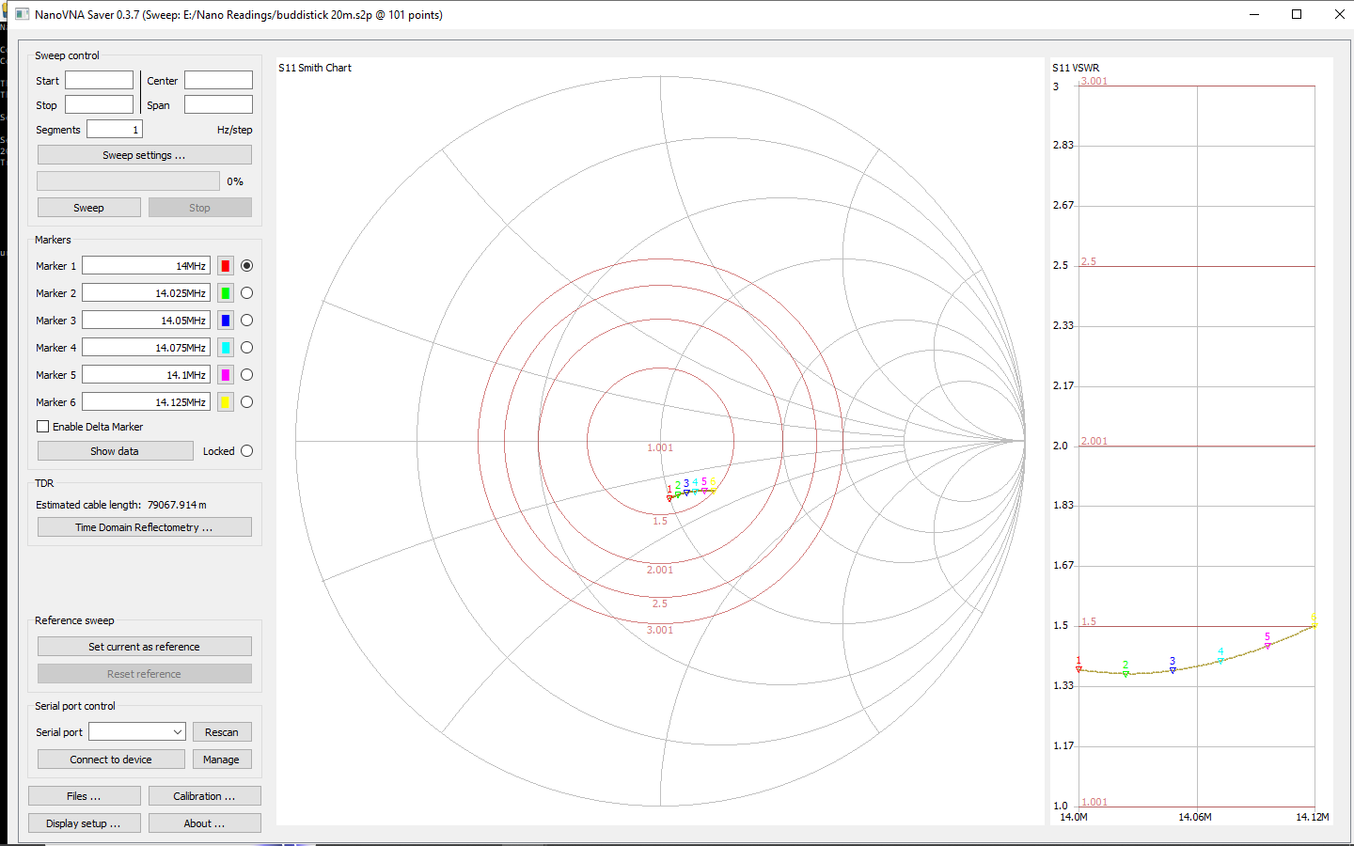Open the red Marker 1 color swatch
This screenshot has width=1354, height=846.
coord(226,266)
